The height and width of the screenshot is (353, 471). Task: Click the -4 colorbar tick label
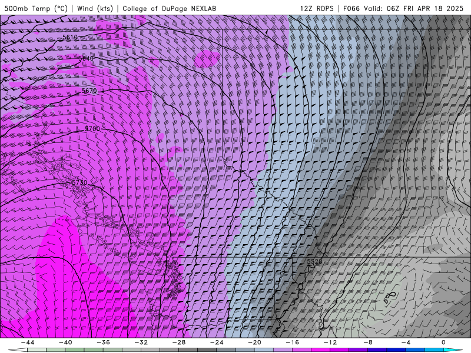[x=406, y=342]
